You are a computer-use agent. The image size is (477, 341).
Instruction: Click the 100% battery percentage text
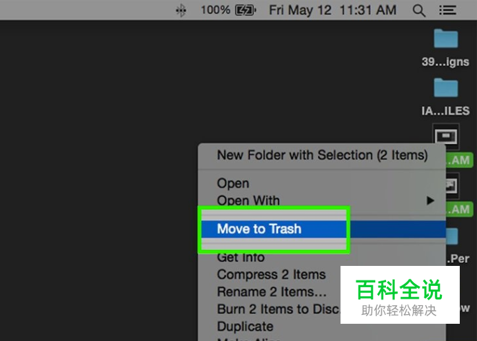click(215, 10)
